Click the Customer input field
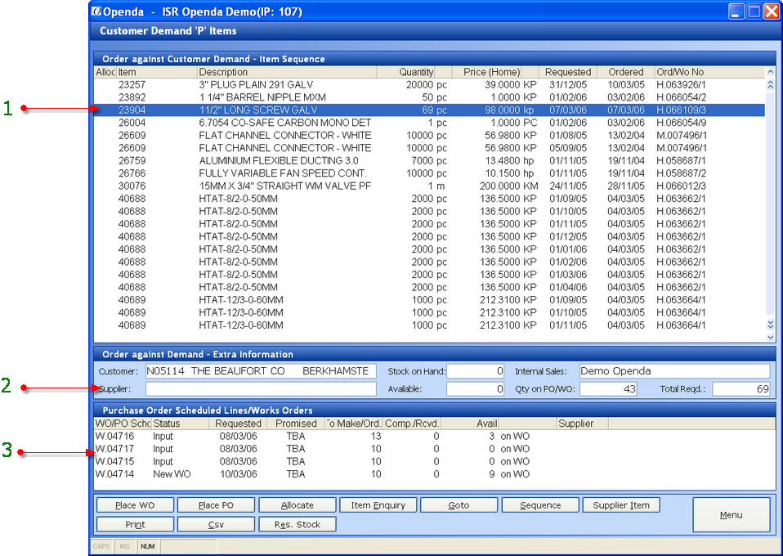783x556 pixels. pyautogui.click(x=261, y=371)
